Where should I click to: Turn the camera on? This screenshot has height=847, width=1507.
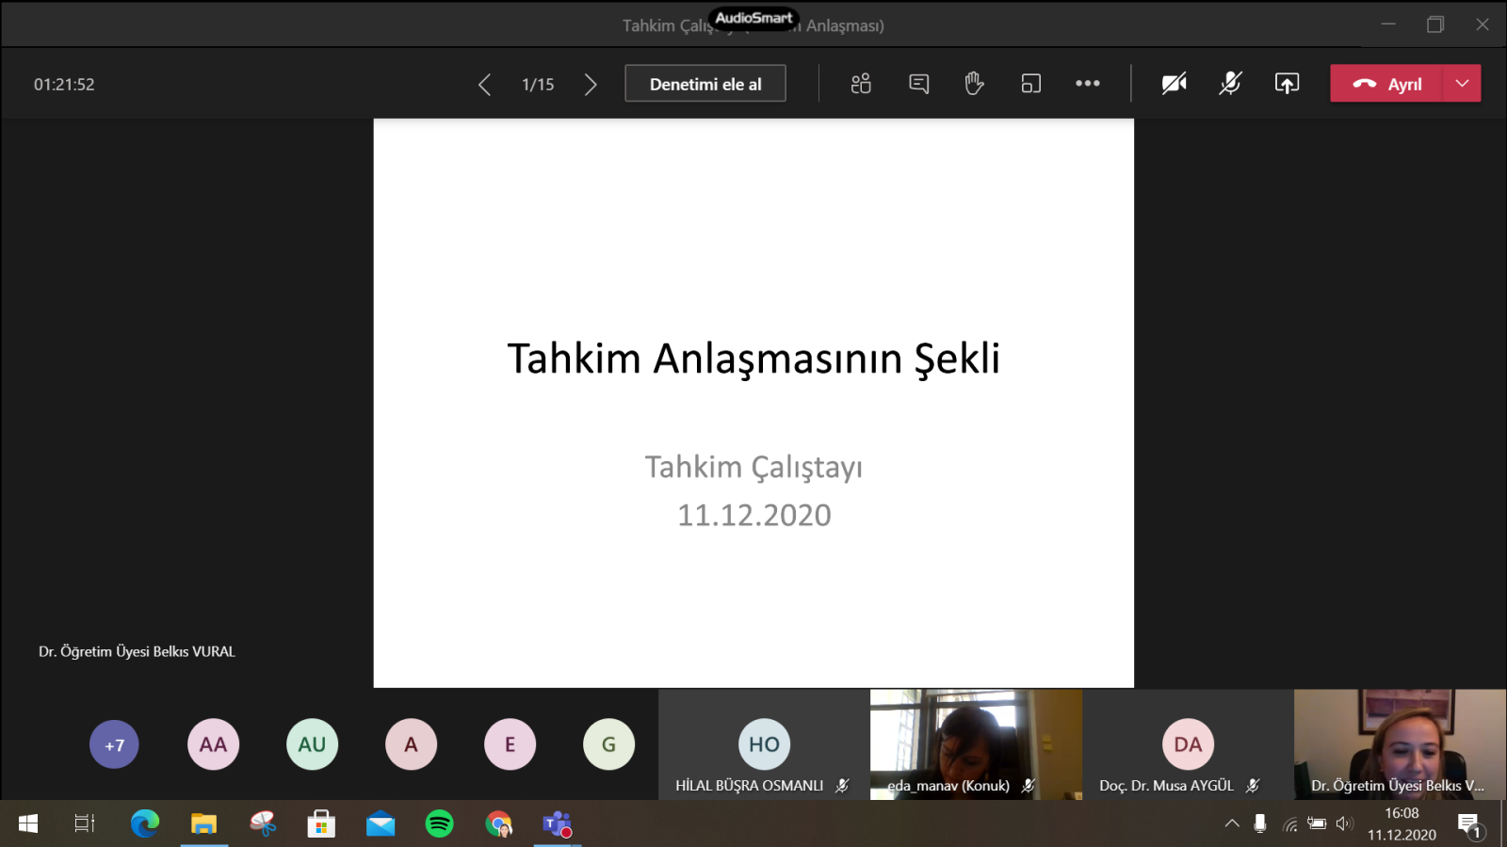pyautogui.click(x=1174, y=84)
